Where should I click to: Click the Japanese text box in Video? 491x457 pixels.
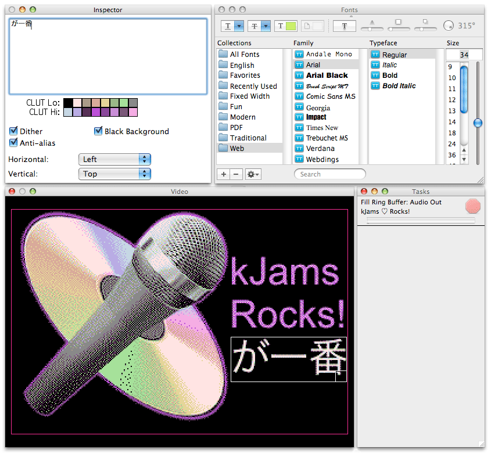[x=289, y=359]
